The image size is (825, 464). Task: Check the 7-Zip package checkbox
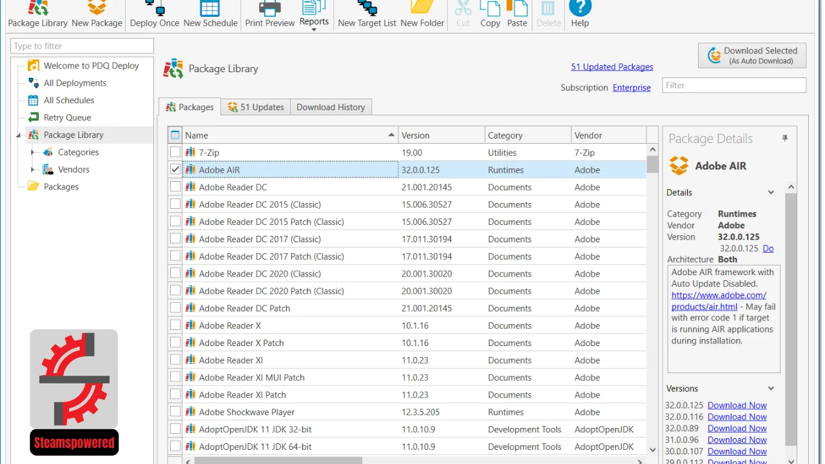[x=175, y=152]
